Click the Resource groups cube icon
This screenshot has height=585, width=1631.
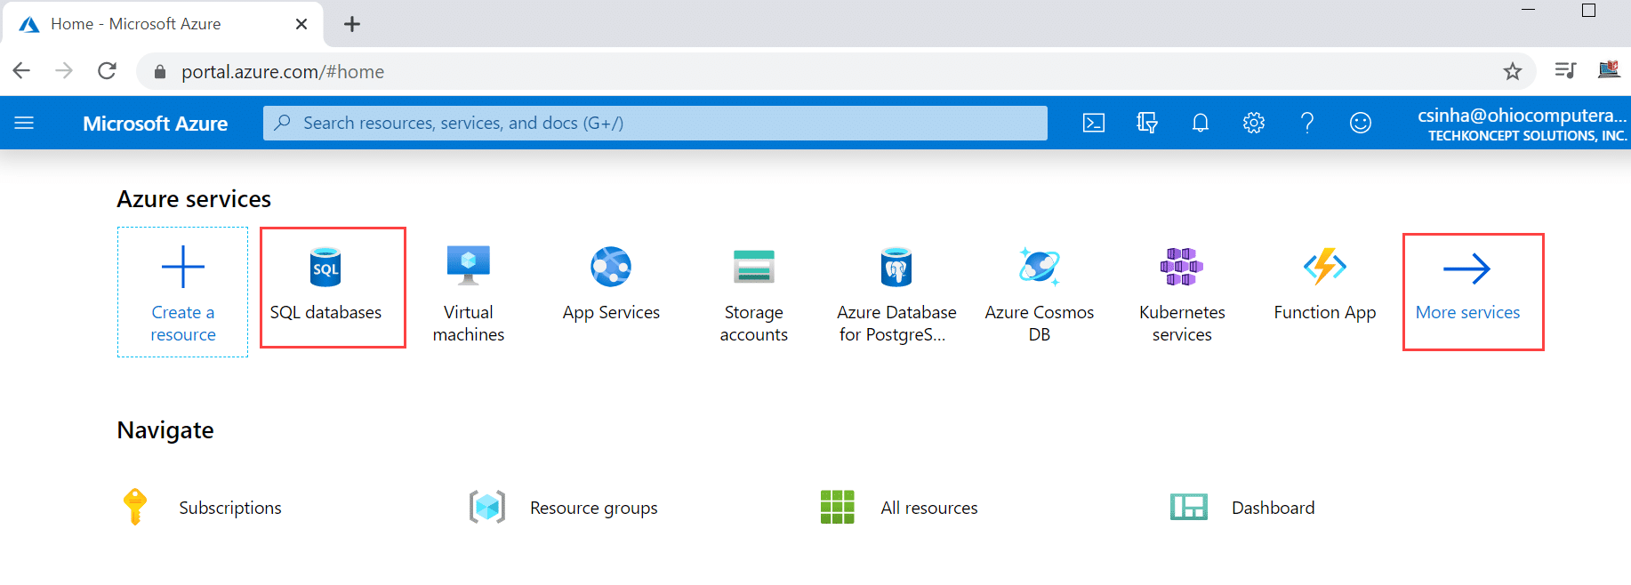coord(487,507)
